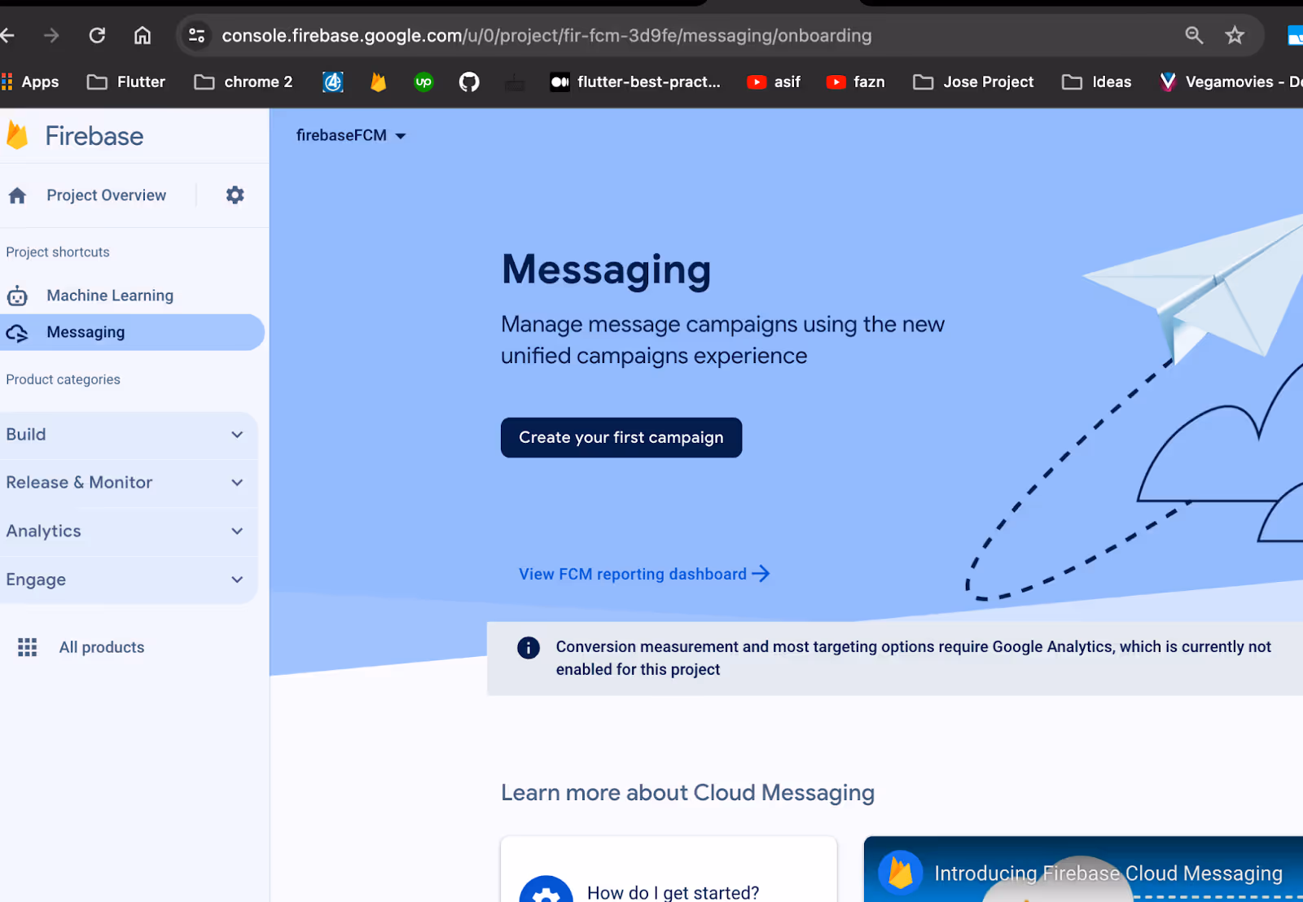Select Messaging in the sidebar
This screenshot has width=1303, height=902.
coord(132,332)
